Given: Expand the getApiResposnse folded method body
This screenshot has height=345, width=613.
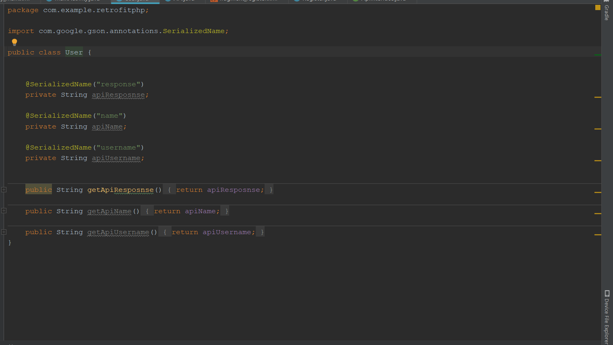Looking at the screenshot, I should coord(4,189).
